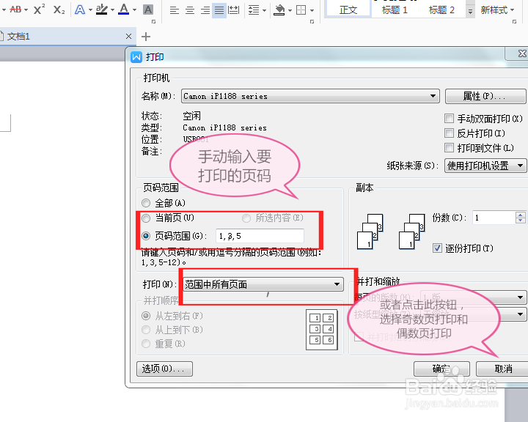Close the print dialog with X
Screen dimensions: 528x422
point(521,53)
